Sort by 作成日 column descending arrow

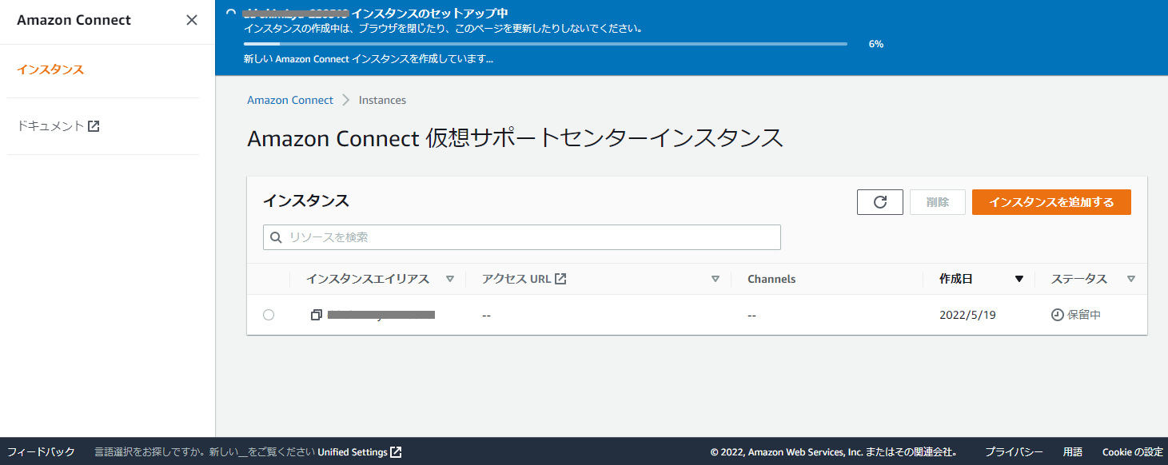[1019, 279]
